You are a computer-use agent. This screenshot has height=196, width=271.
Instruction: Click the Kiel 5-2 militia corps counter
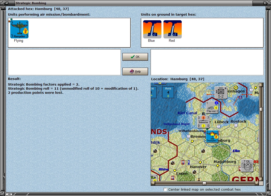pos(221,93)
